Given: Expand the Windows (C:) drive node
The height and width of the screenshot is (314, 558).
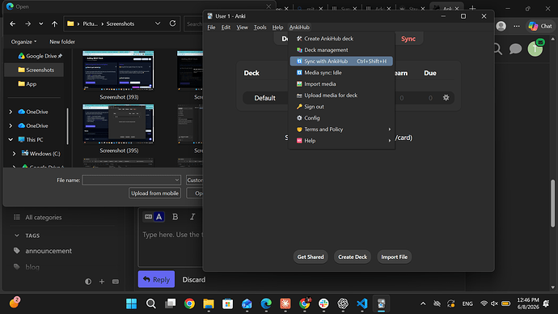Looking at the screenshot, I should 15,154.
